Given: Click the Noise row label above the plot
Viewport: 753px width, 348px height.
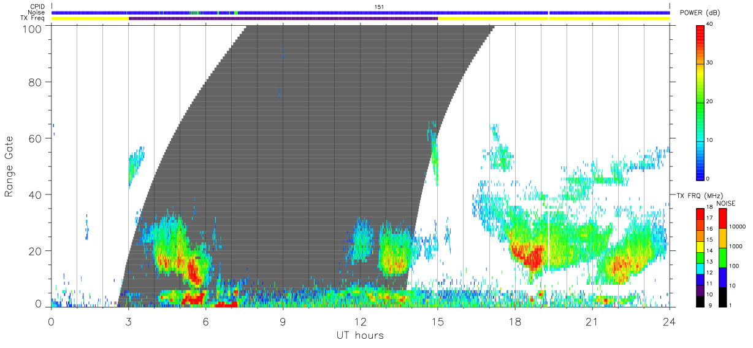Looking at the screenshot, I should click(x=37, y=12).
